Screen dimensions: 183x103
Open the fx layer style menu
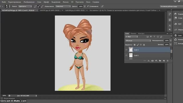[x=149, y=61]
